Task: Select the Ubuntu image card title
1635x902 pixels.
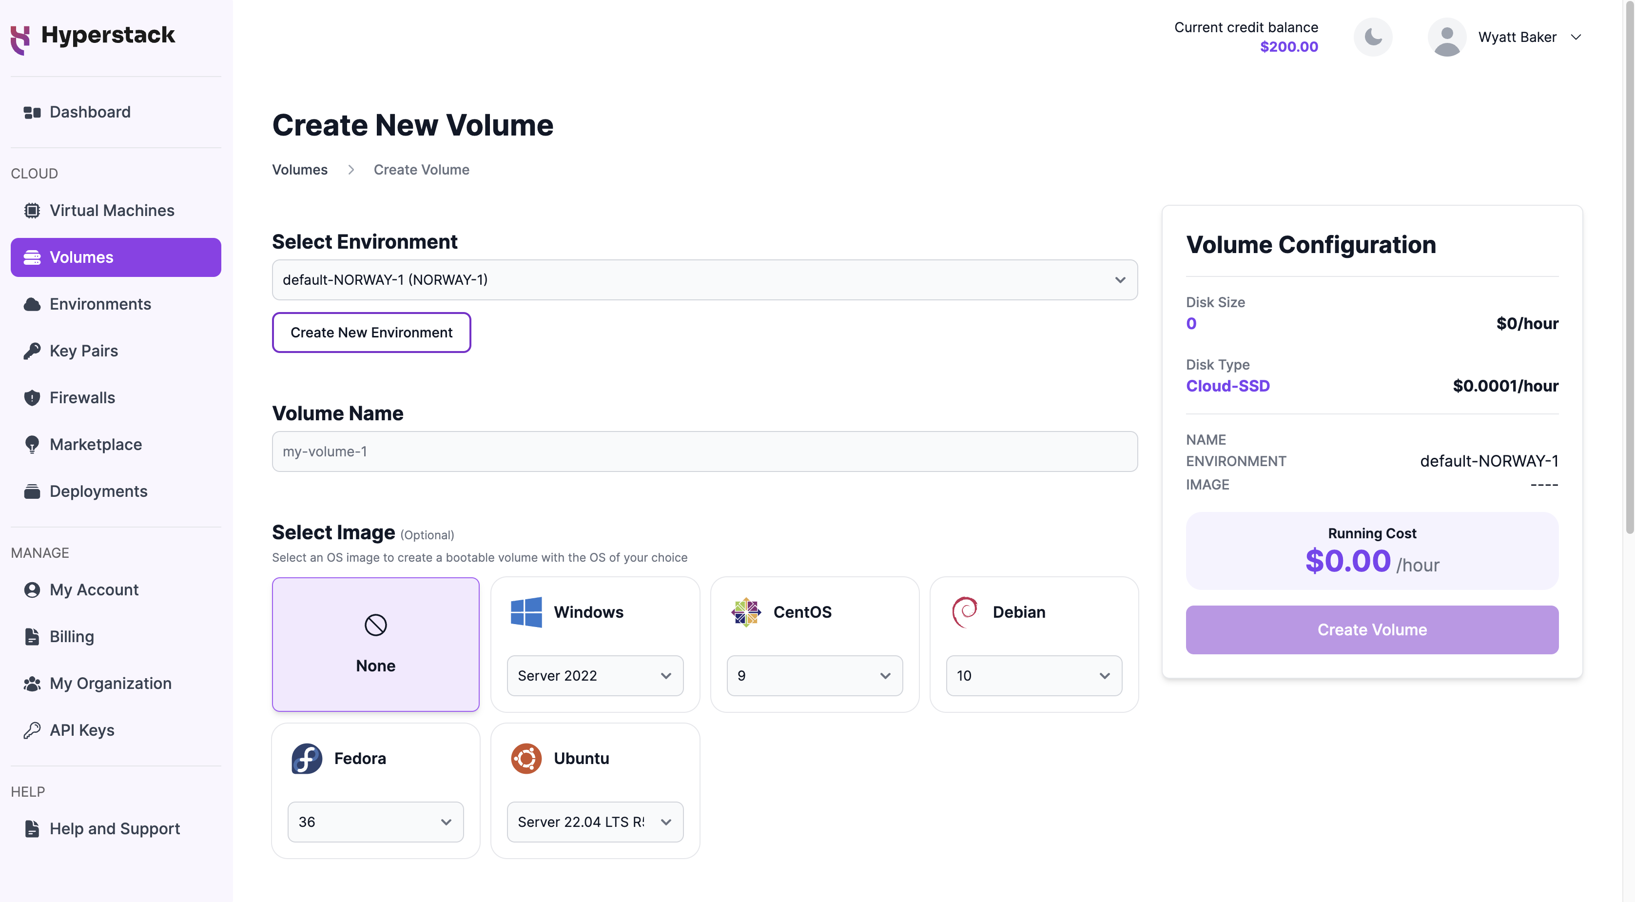Action: [x=582, y=759]
